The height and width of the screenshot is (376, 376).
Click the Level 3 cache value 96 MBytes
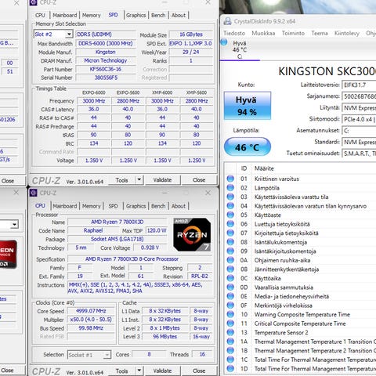click(x=165, y=337)
